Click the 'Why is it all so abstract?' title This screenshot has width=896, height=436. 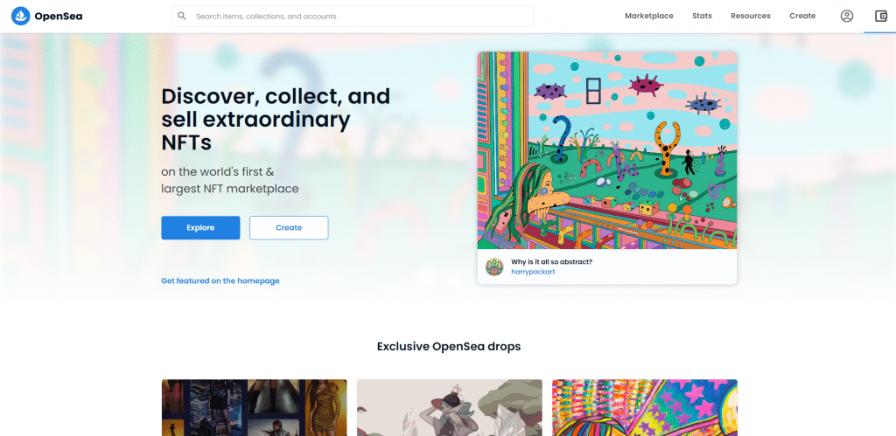(x=551, y=262)
